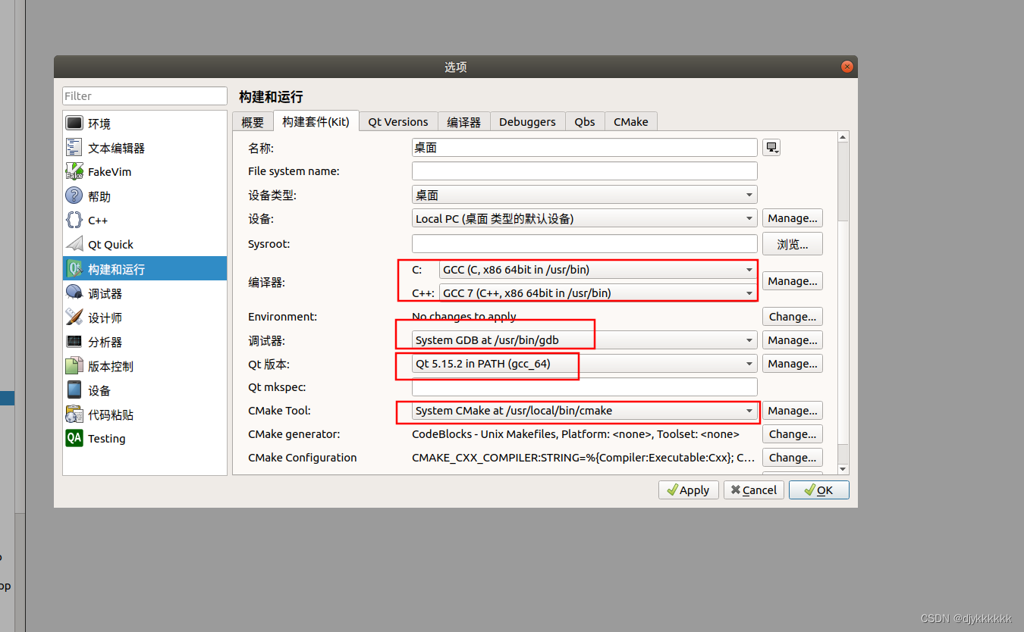Click Change button for CMake Configuration

coord(793,458)
